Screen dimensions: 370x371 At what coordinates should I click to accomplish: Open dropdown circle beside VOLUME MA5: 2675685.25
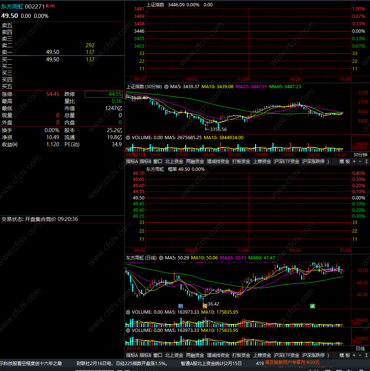(128, 138)
